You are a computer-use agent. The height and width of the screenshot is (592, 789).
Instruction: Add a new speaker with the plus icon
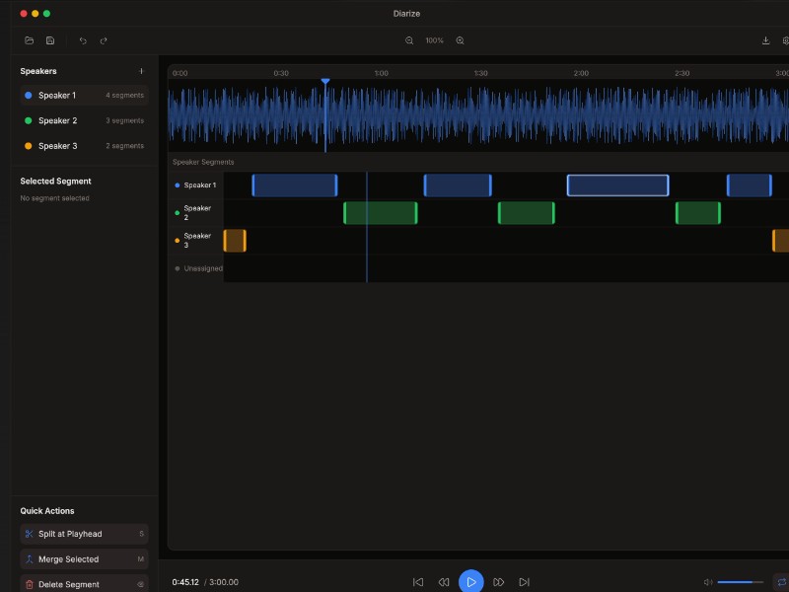coord(141,70)
